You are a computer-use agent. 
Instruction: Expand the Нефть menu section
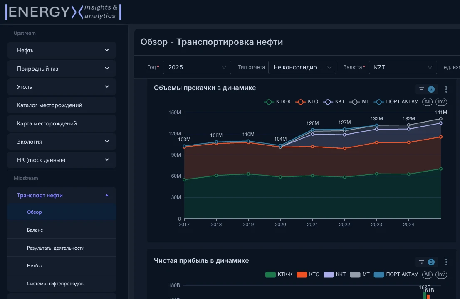coord(62,50)
